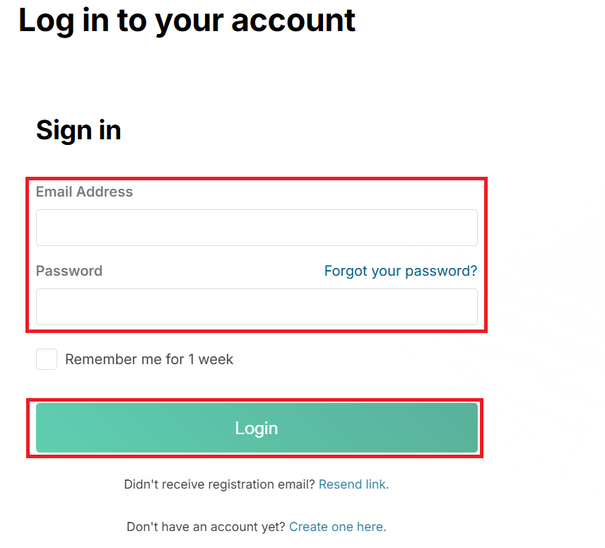Click the Email Address label text
This screenshot has width=605, height=548.
click(x=84, y=192)
